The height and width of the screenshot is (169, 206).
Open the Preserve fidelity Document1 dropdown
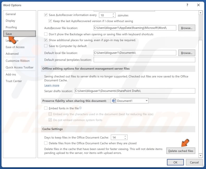click(x=130, y=101)
